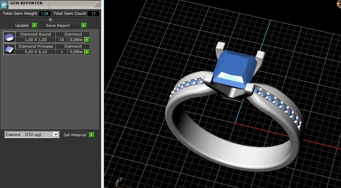341x188 pixels.
Task: Click the green arrow beside Save Report
Action: (x=84, y=26)
